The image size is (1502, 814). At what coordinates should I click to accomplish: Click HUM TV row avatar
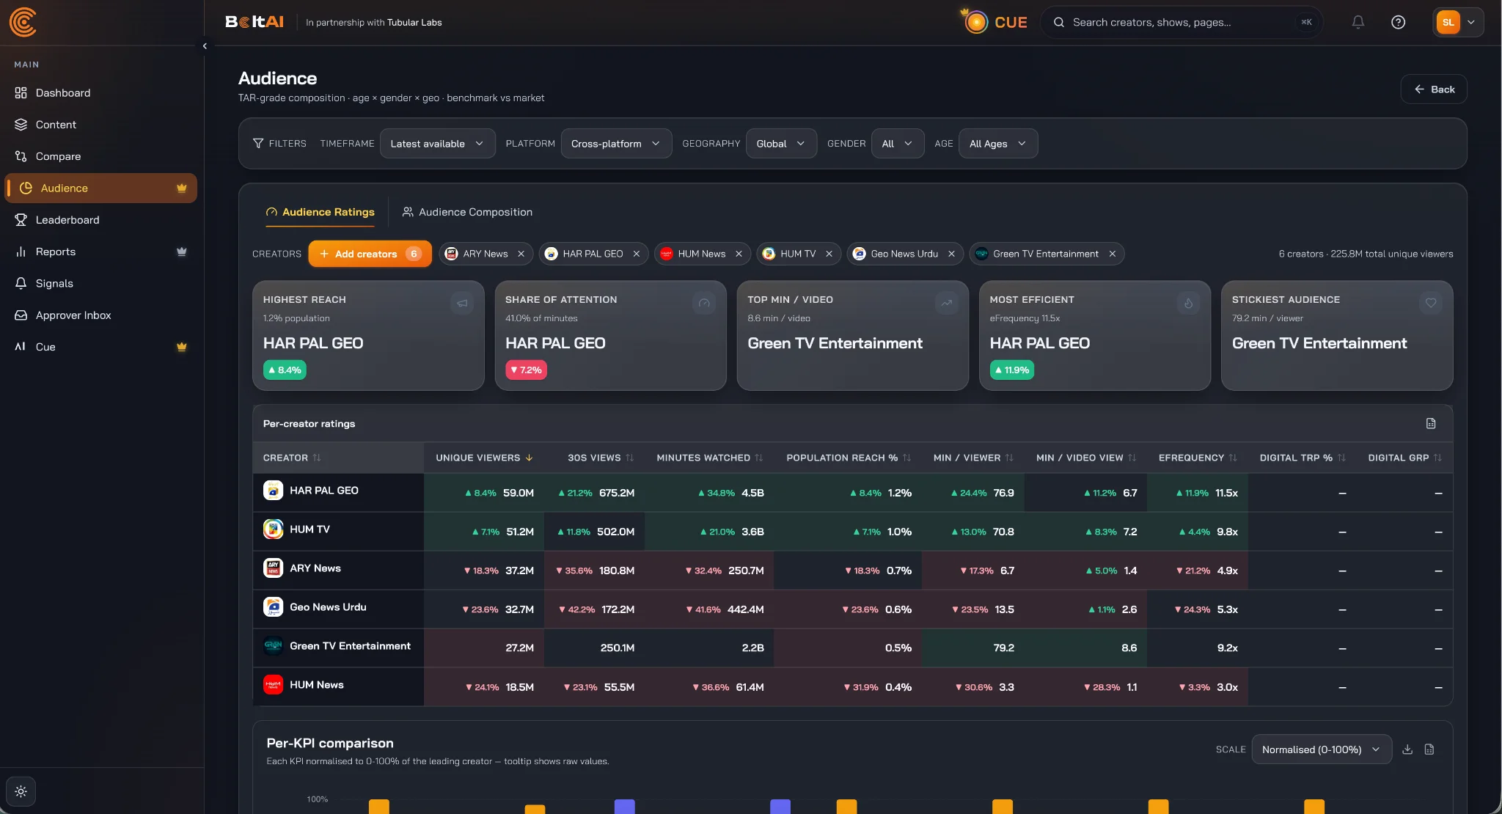273,529
